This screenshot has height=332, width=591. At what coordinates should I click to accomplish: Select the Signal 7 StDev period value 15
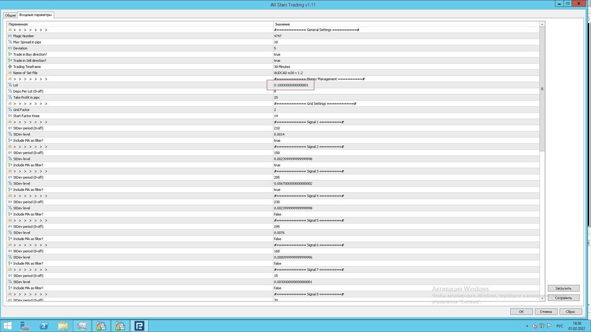coord(276,276)
